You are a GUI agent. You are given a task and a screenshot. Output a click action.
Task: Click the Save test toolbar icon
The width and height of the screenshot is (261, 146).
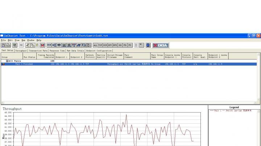3,45
